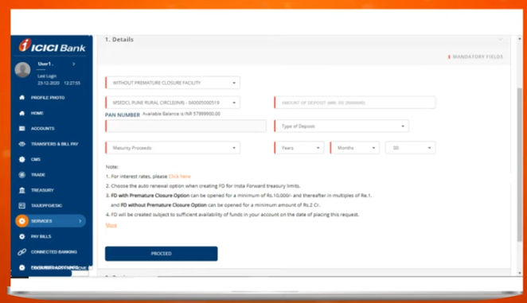Click the Home sidebar icon

(x=21, y=113)
